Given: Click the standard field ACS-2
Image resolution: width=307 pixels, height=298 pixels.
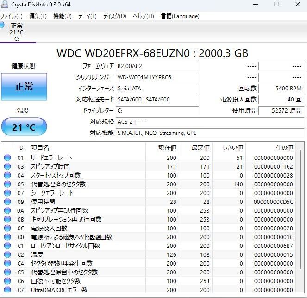Looking at the screenshot, I should pyautogui.click(x=210, y=122).
